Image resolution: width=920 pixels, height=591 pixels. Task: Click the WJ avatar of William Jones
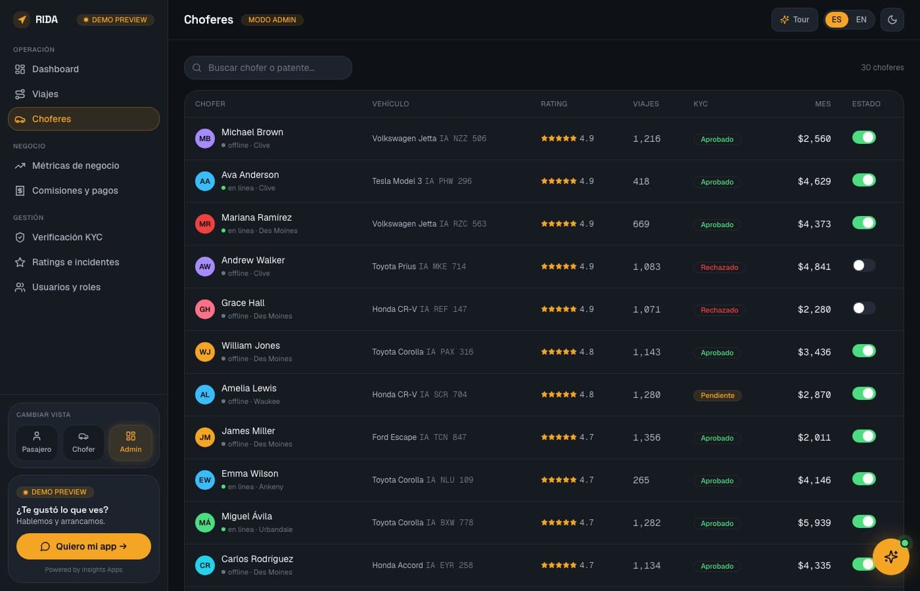click(x=205, y=352)
